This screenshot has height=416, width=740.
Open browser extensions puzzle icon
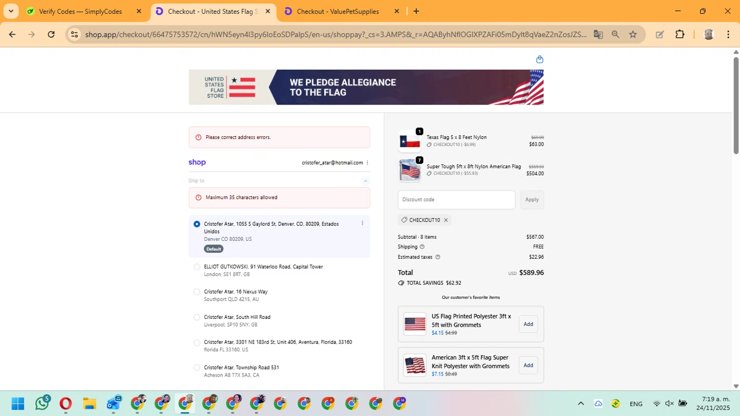click(680, 35)
